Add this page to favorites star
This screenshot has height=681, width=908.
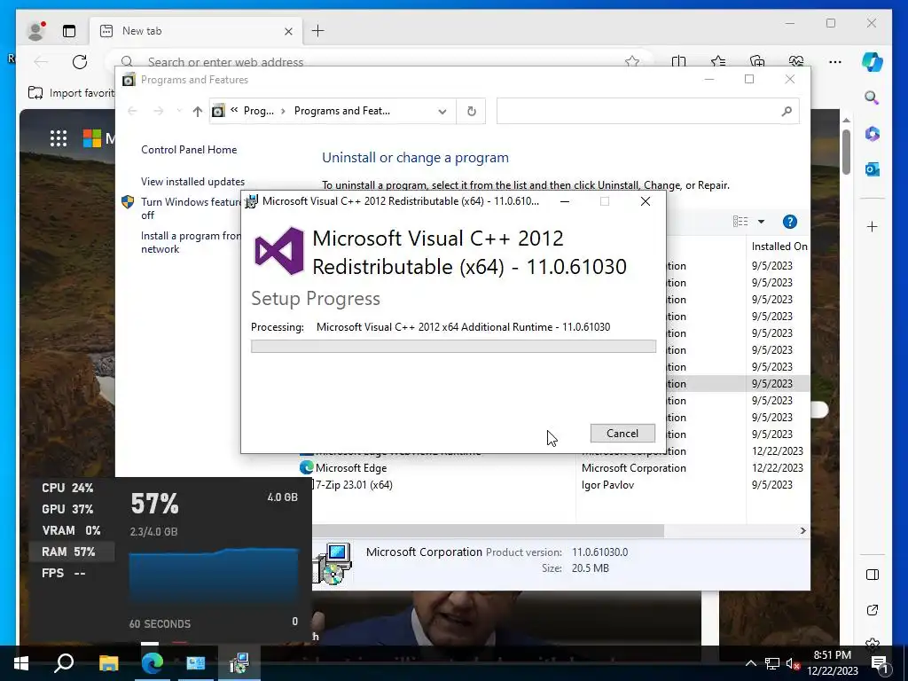pyautogui.click(x=632, y=61)
